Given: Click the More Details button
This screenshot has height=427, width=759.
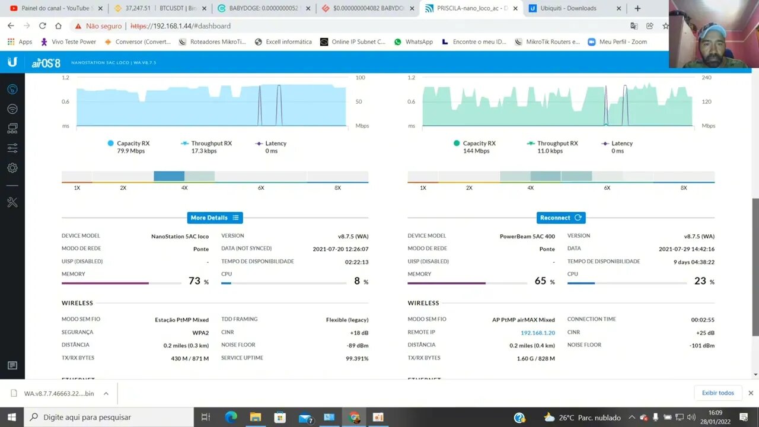Looking at the screenshot, I should (215, 218).
